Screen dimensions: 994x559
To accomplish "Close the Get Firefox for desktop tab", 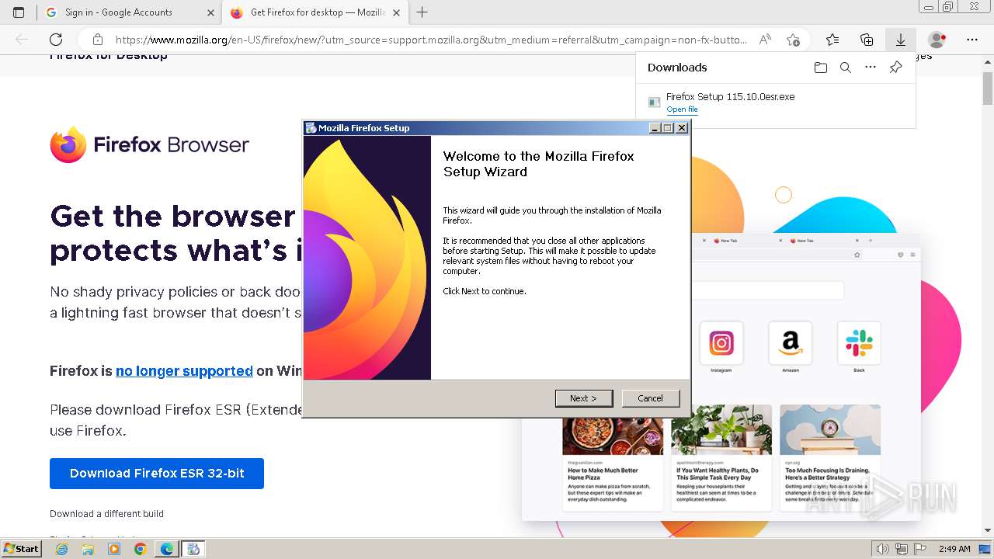I will [x=396, y=12].
